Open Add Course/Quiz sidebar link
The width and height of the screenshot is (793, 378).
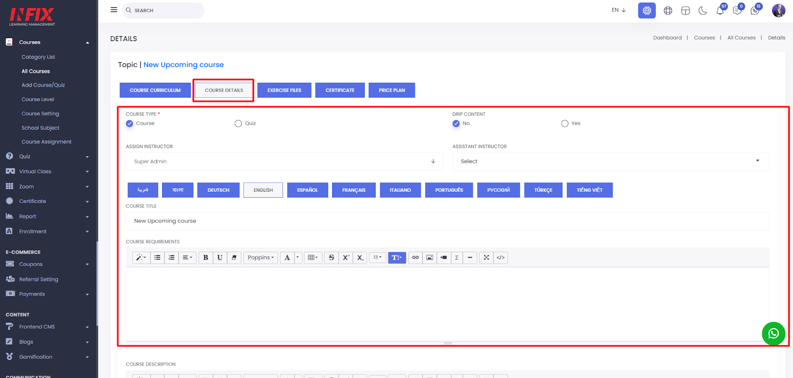(x=43, y=85)
